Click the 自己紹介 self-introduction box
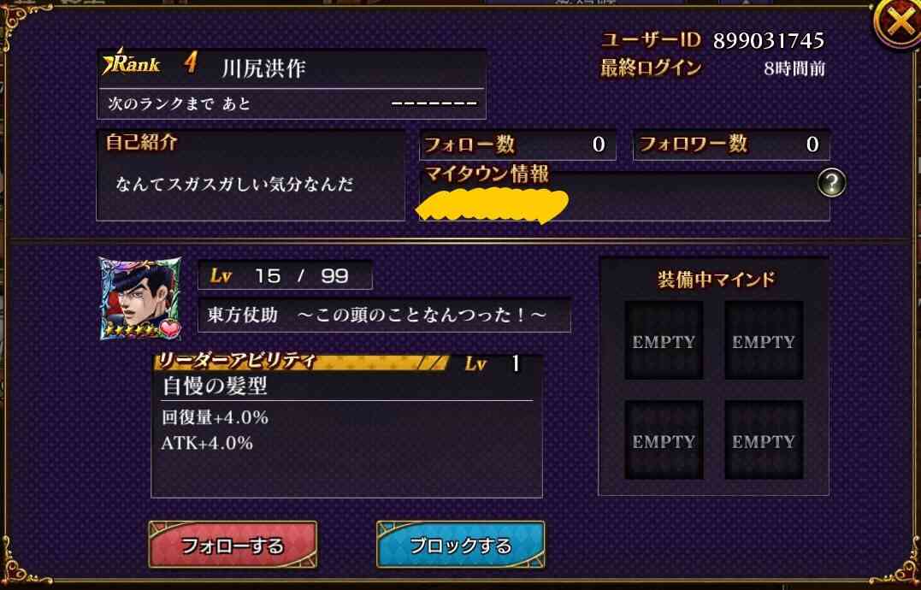The height and width of the screenshot is (590, 921). click(251, 176)
